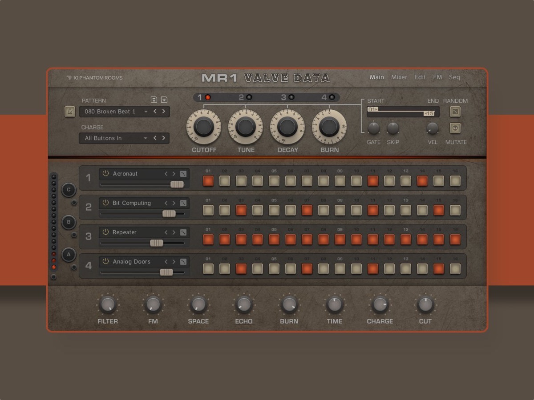Viewport: 534px width, 400px height.
Task: Click the dice icon on the Analog Doors track
Action: click(184, 262)
